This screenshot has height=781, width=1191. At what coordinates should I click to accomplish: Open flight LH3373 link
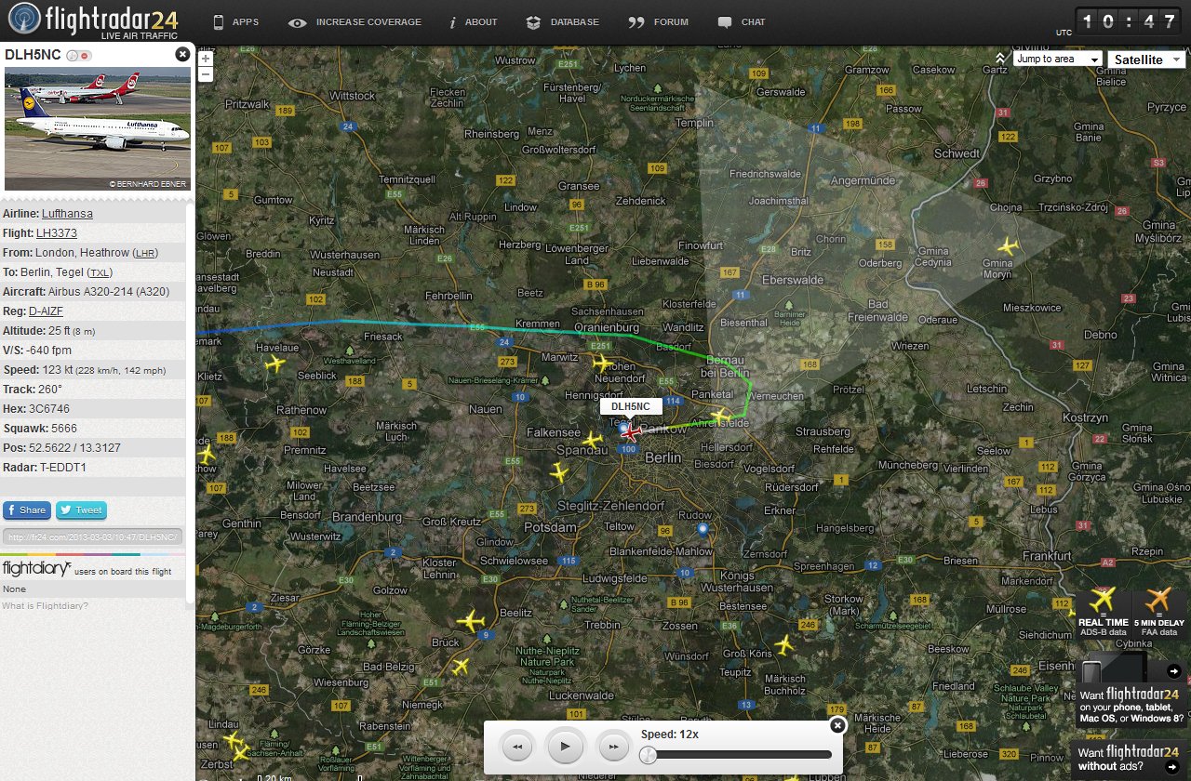click(57, 233)
